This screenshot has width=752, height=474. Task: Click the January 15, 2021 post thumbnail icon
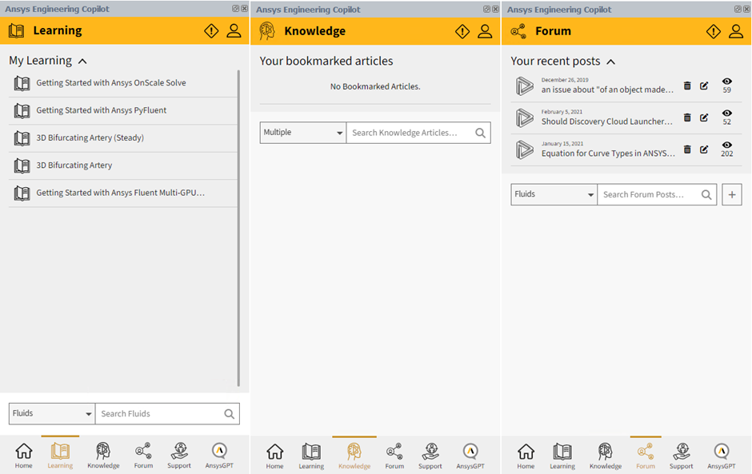click(524, 150)
